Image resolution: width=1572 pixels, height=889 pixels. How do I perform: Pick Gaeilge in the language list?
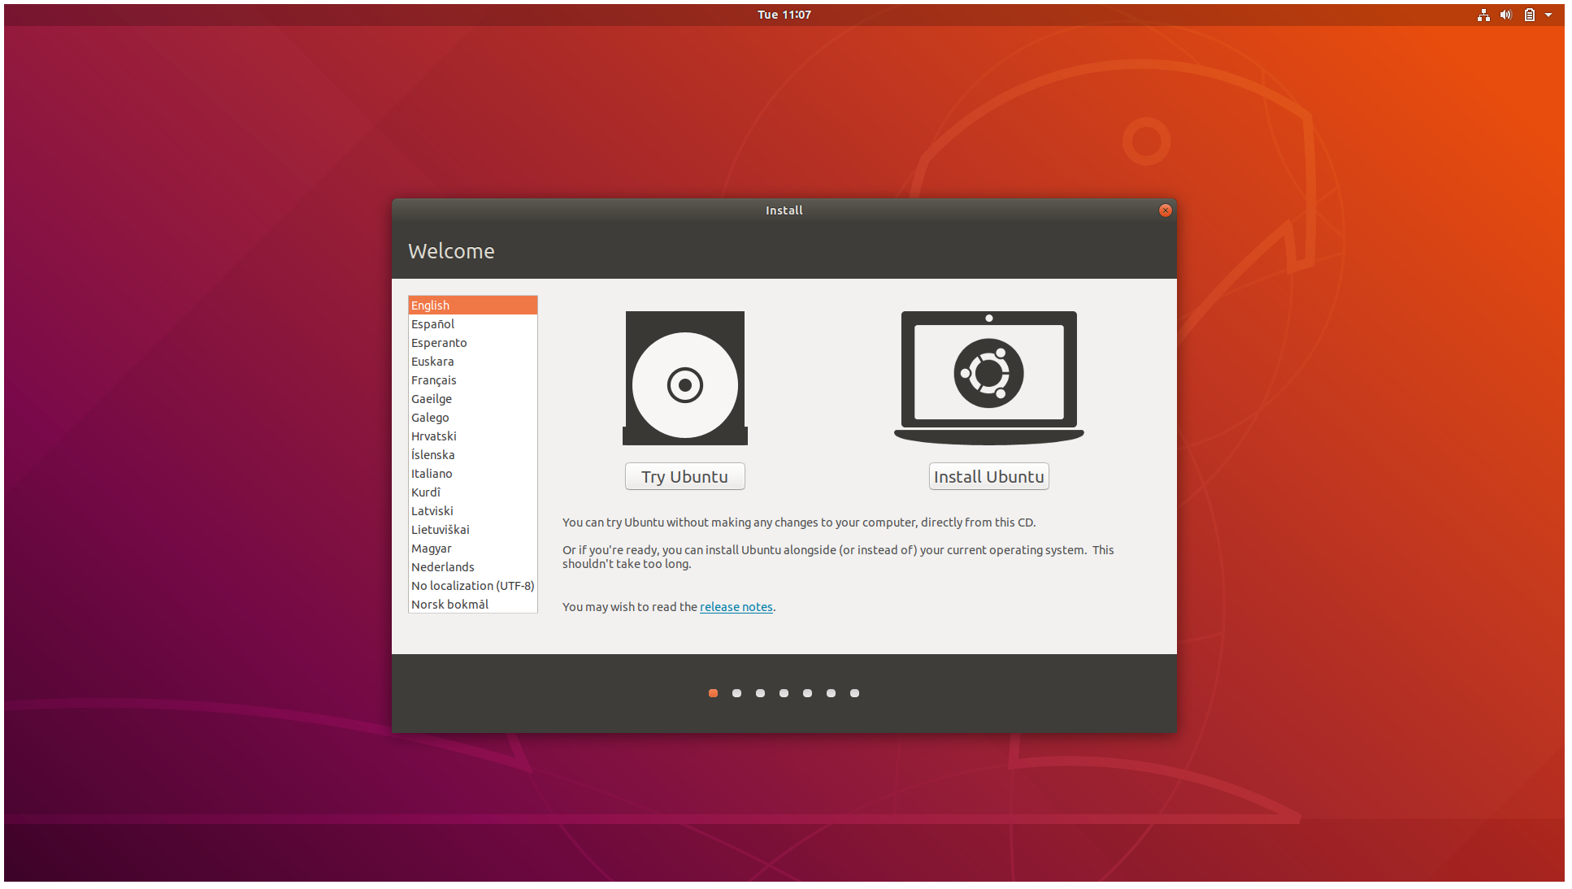472,399
